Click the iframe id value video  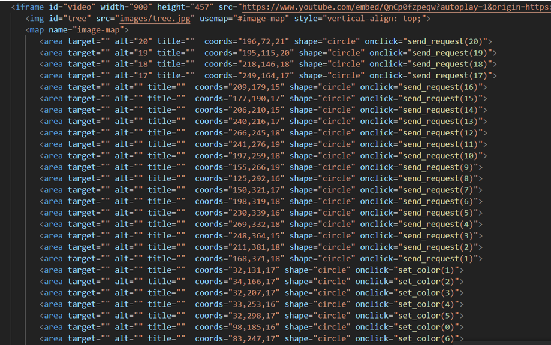click(x=79, y=7)
